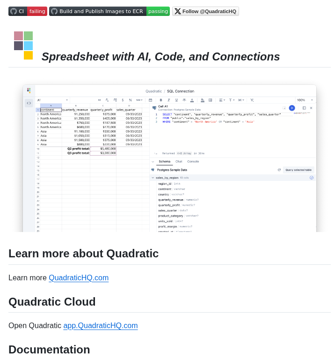The height and width of the screenshot is (360, 335).
Task: Close the Cell A1 code editor
Action: coord(311,108)
